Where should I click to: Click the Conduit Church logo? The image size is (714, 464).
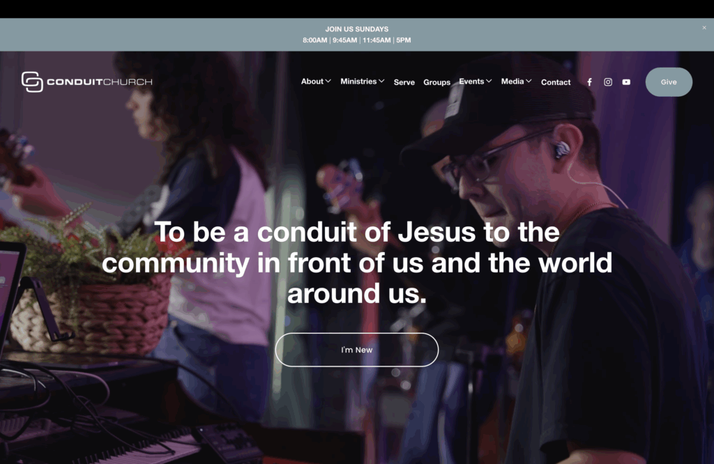click(87, 82)
